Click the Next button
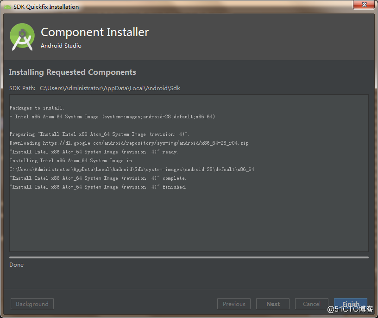This screenshot has width=378, height=318. coord(273,304)
